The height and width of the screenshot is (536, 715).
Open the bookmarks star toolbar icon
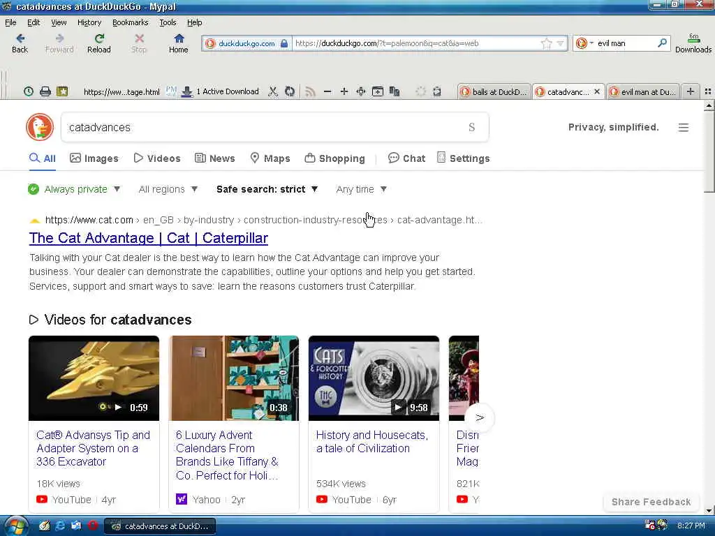tap(62, 91)
